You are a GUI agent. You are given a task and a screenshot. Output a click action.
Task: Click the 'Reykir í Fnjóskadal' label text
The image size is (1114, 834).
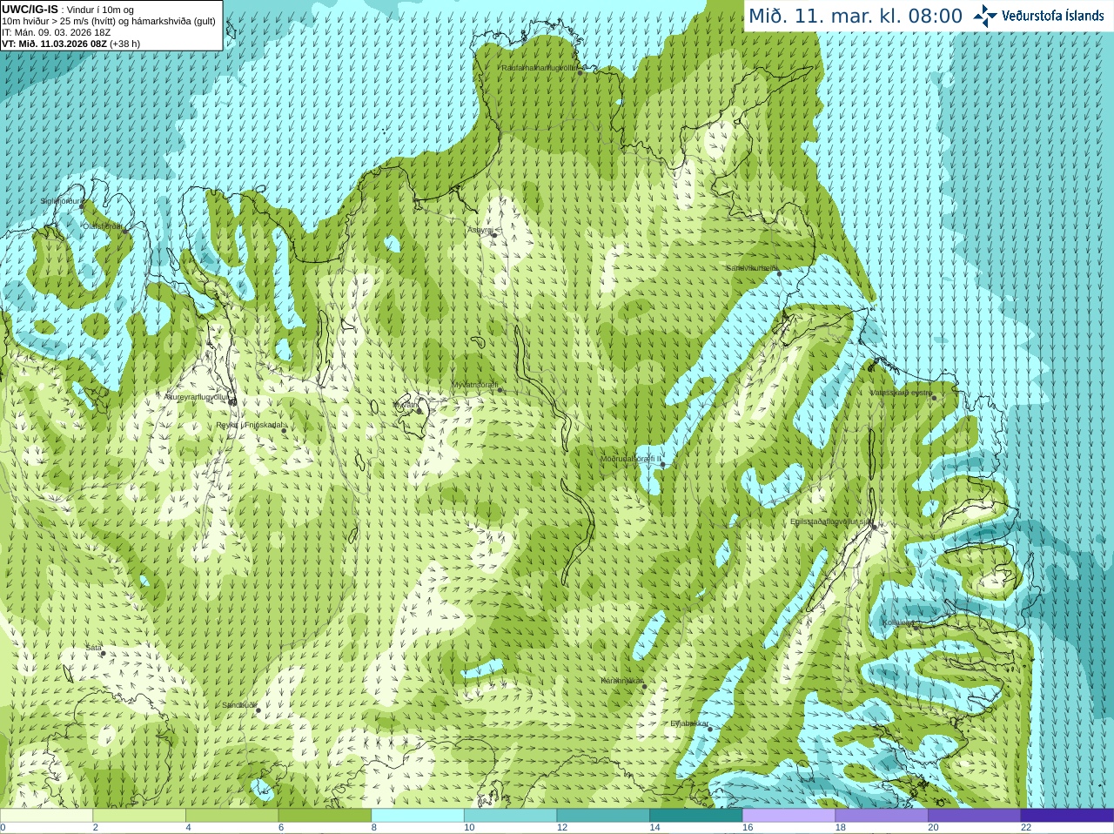[250, 426]
